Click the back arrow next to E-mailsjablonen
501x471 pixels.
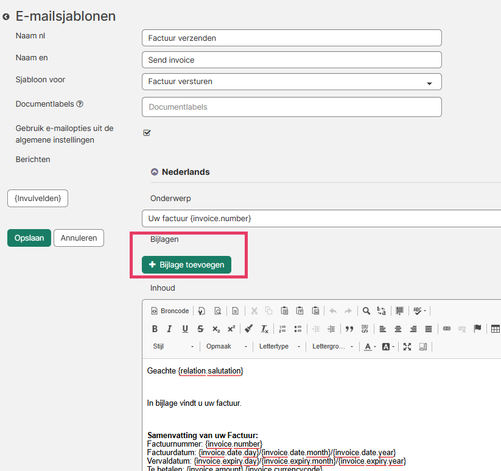[6, 16]
